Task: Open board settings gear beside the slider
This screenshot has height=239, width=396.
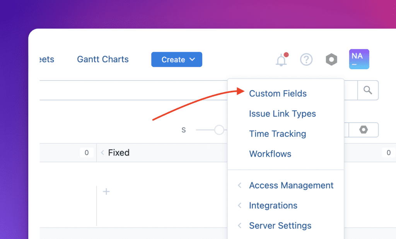Action: point(364,130)
